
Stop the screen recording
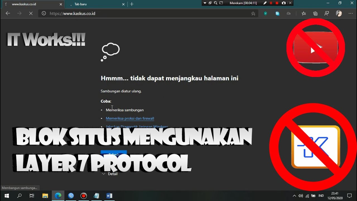coord(277,3)
